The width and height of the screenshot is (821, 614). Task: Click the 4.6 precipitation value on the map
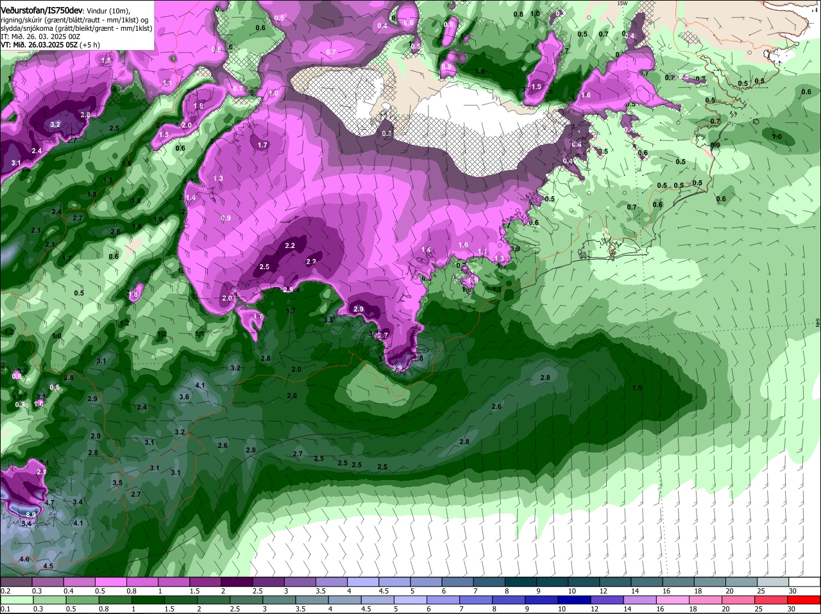pos(24,560)
